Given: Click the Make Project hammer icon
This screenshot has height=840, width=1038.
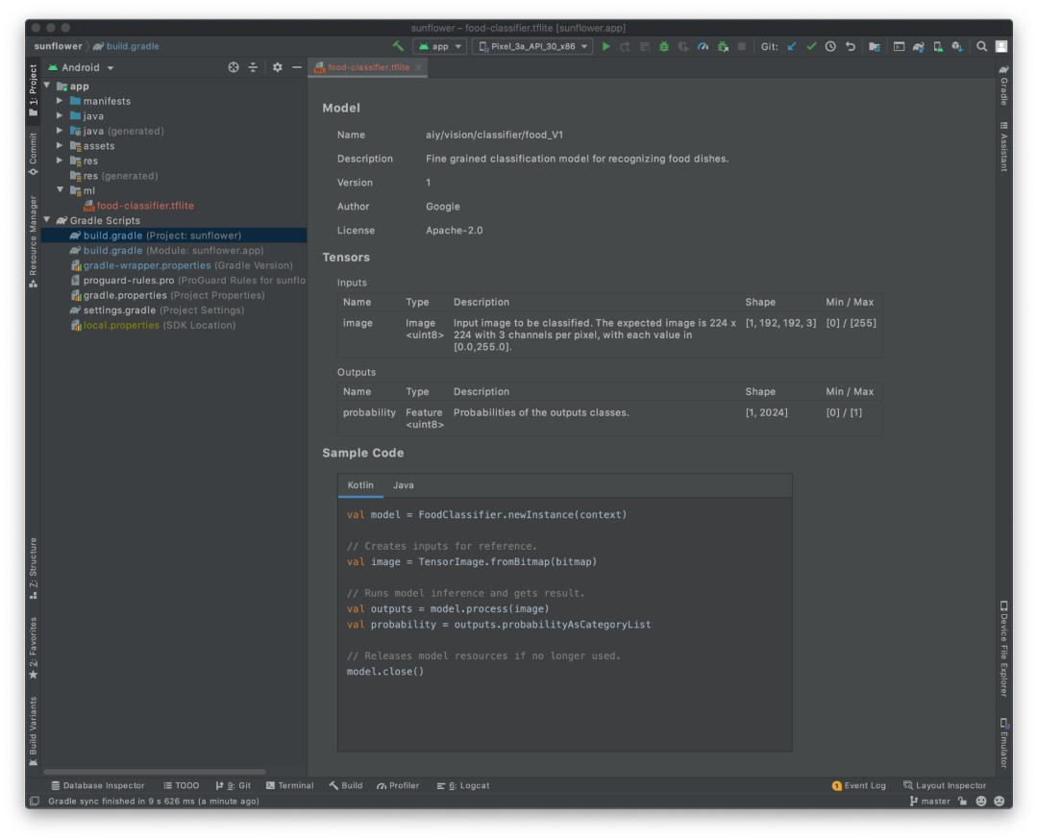Looking at the screenshot, I should 398,46.
